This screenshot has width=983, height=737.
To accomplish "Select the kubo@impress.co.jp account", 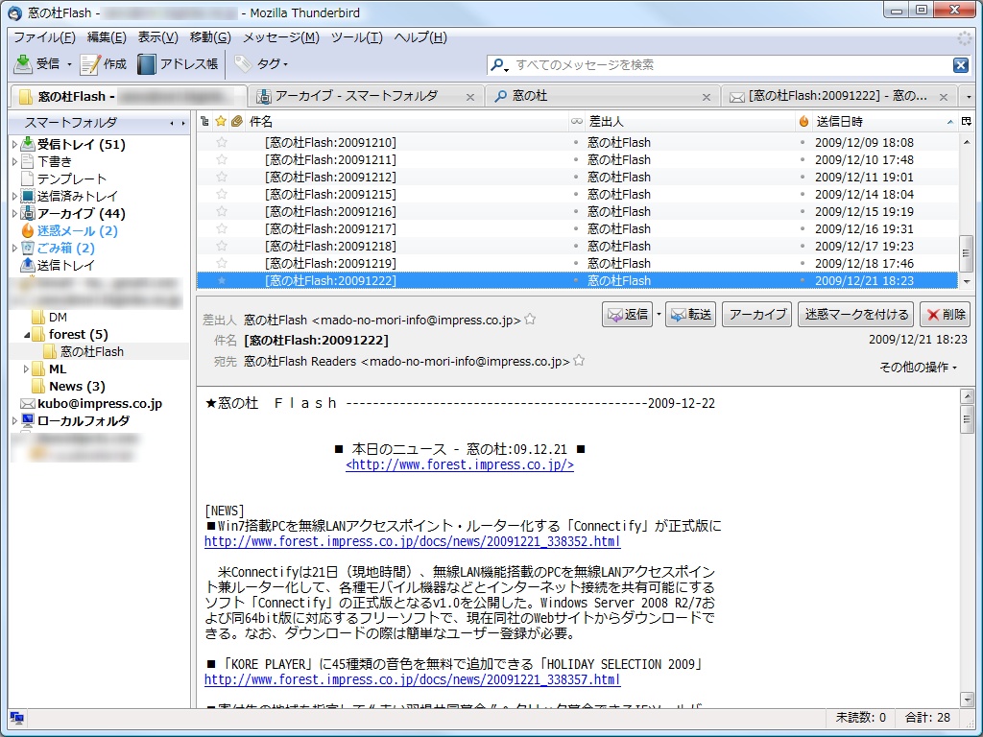I will pyautogui.click(x=91, y=404).
